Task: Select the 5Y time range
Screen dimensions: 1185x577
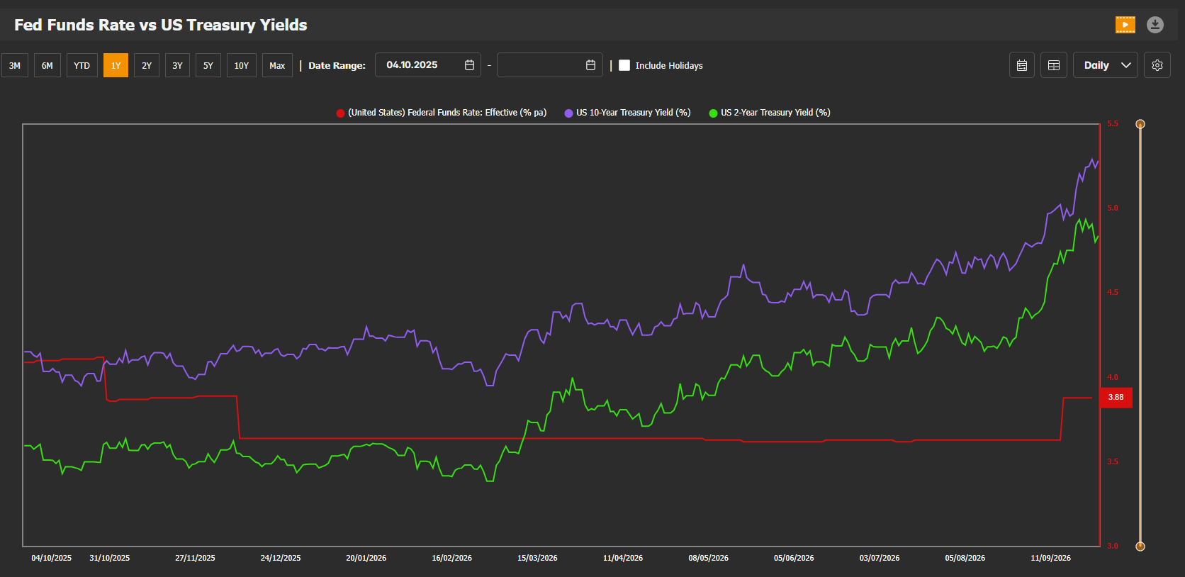Action: point(208,65)
